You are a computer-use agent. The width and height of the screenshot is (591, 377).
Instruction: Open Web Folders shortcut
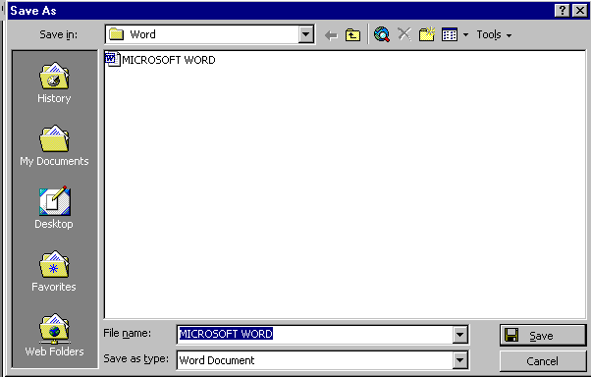54,335
